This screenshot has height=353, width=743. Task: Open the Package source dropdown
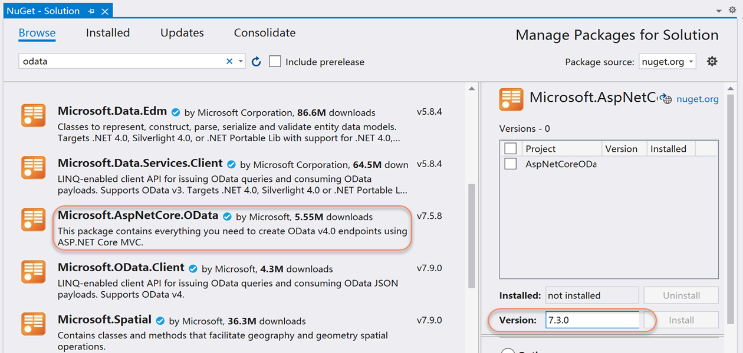point(667,62)
